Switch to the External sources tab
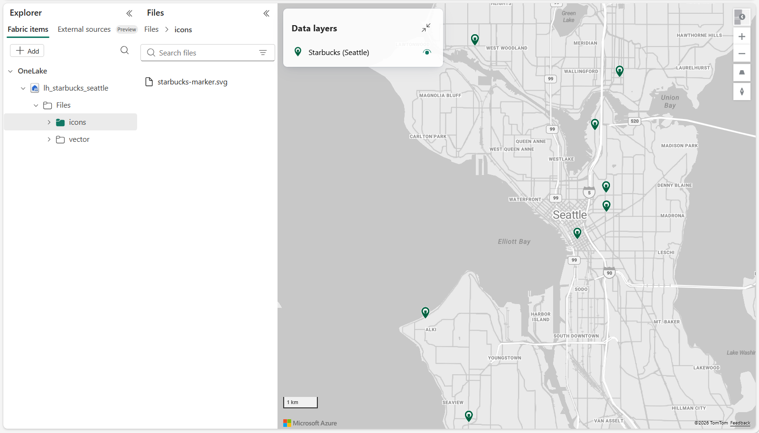Screen dimensions: 759x433 (84, 29)
